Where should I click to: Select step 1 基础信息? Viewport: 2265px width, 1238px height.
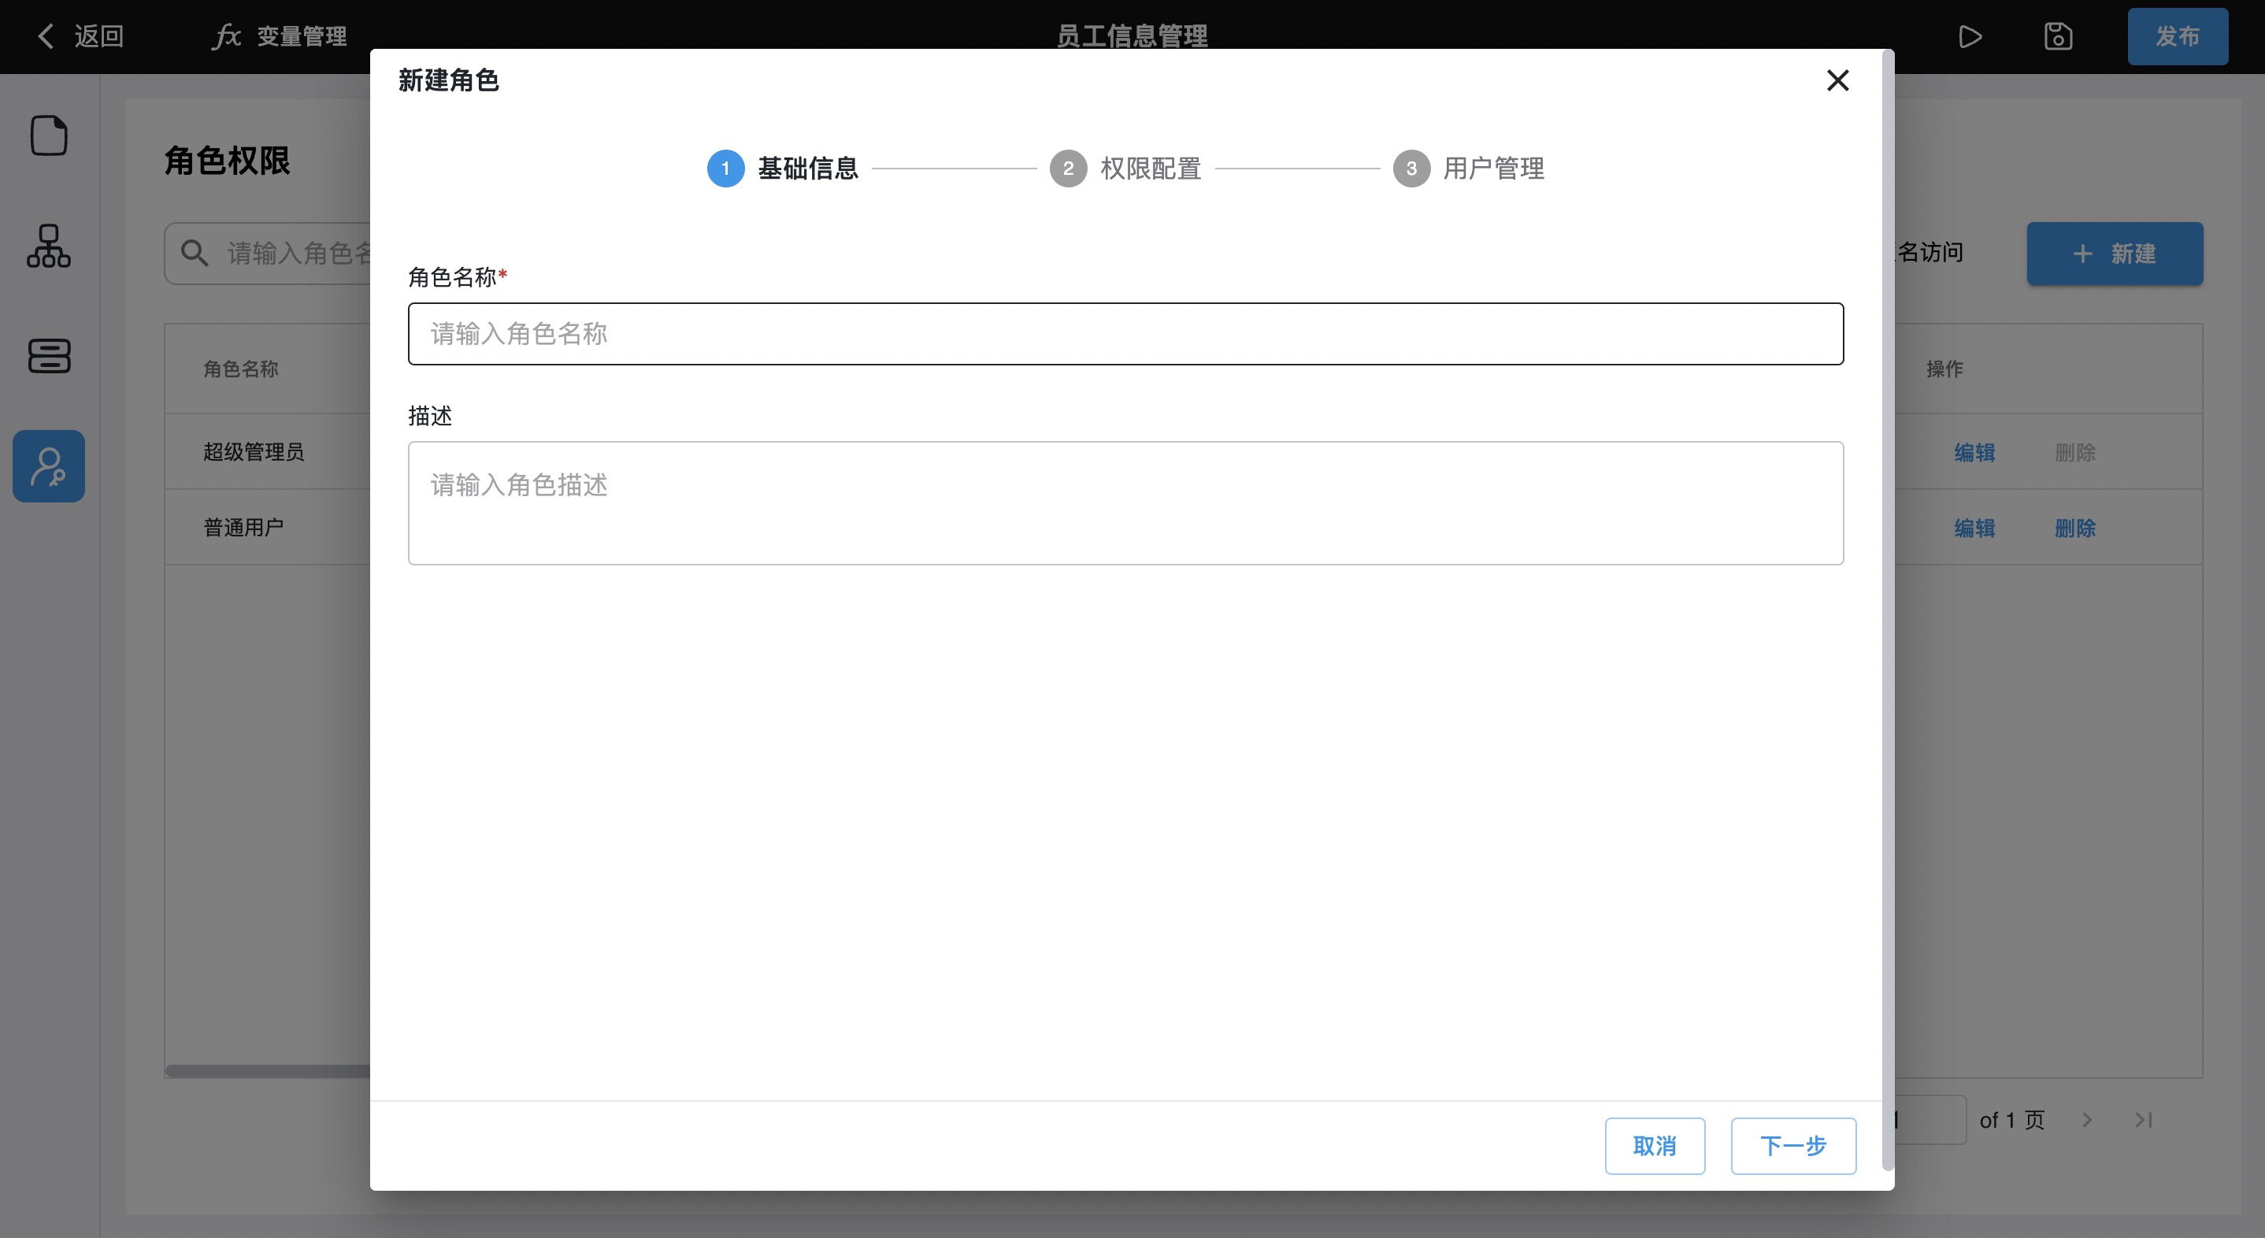pyautogui.click(x=783, y=168)
